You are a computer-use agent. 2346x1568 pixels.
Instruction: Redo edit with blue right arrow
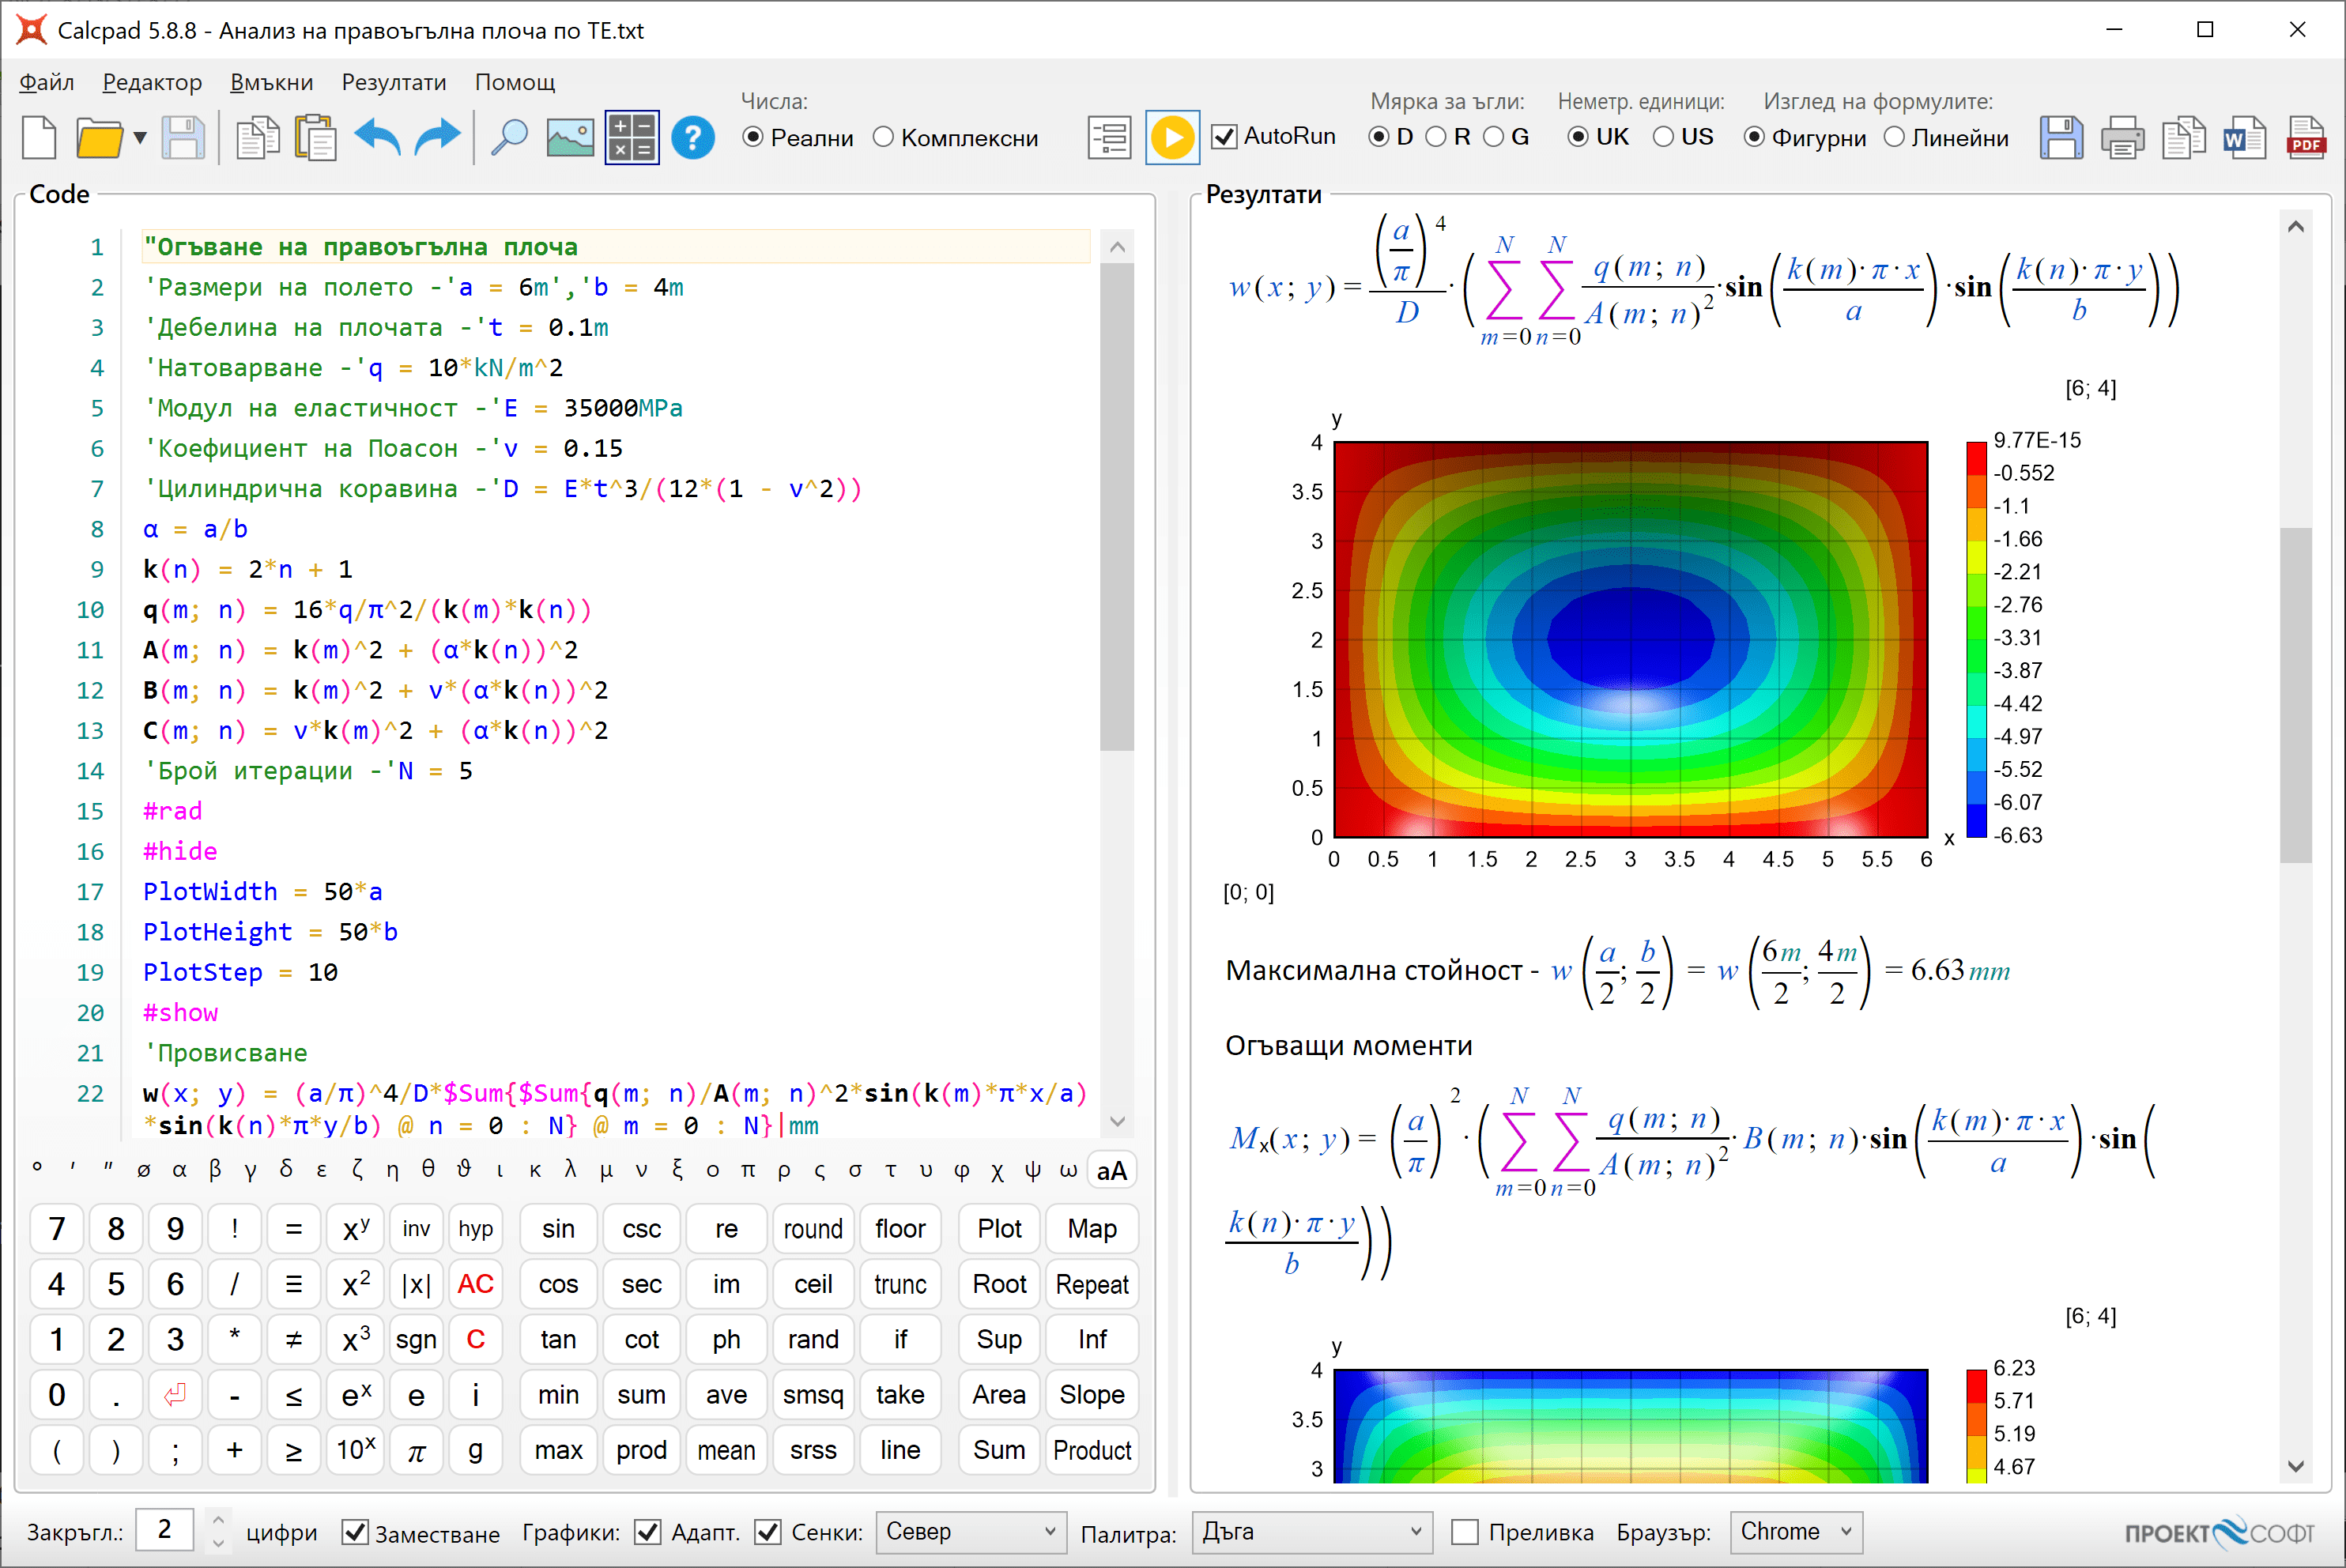tap(437, 138)
